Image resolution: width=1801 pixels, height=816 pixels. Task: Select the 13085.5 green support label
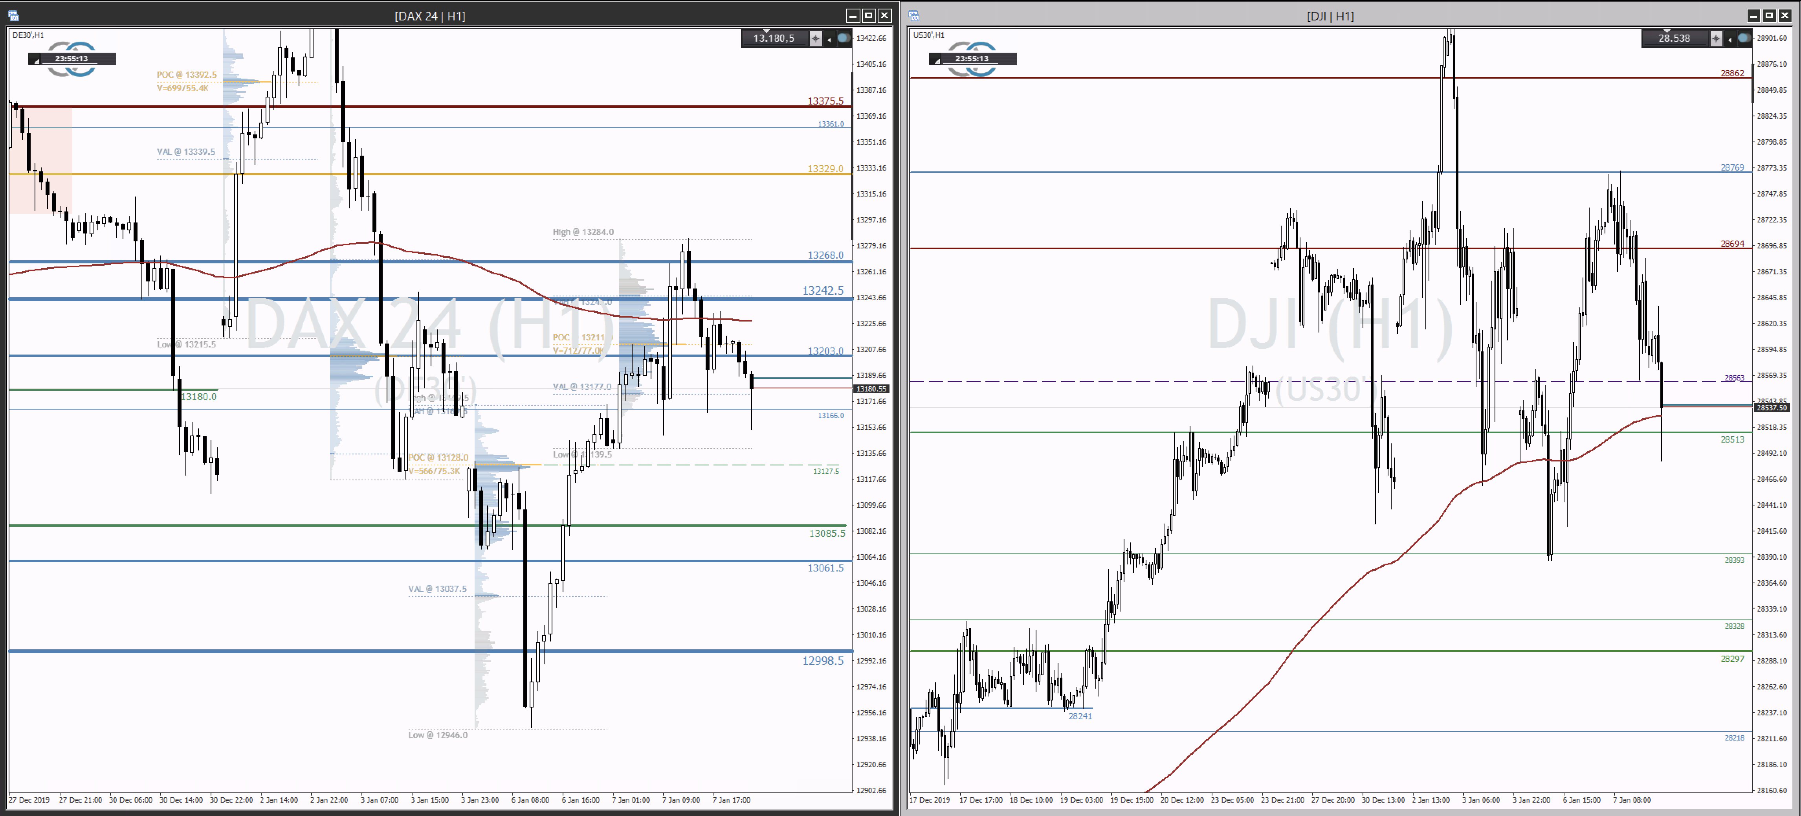827,533
